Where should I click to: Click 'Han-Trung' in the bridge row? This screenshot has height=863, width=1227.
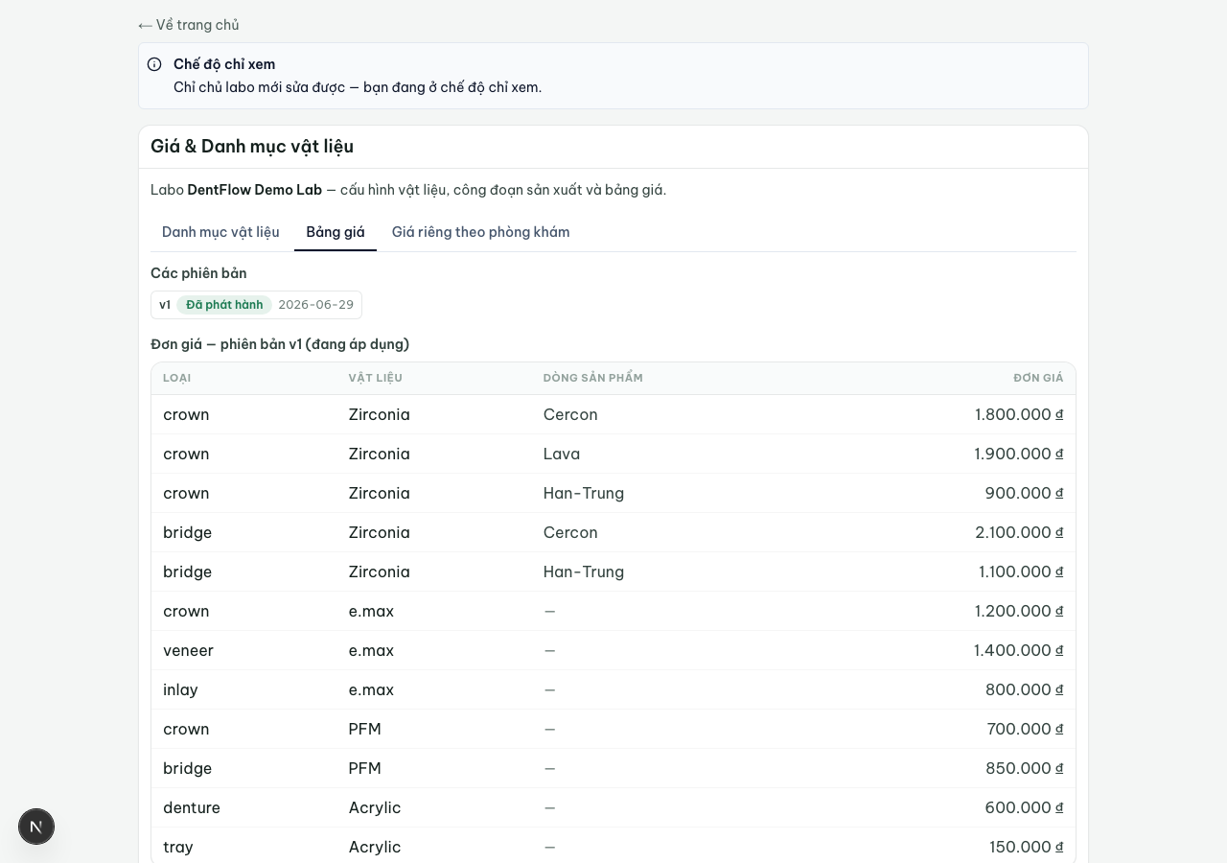tap(583, 571)
